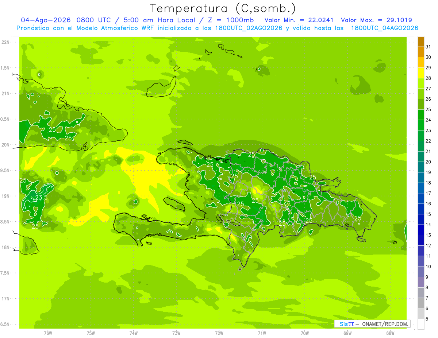Click colorbar scale value "27"

(x=429, y=89)
